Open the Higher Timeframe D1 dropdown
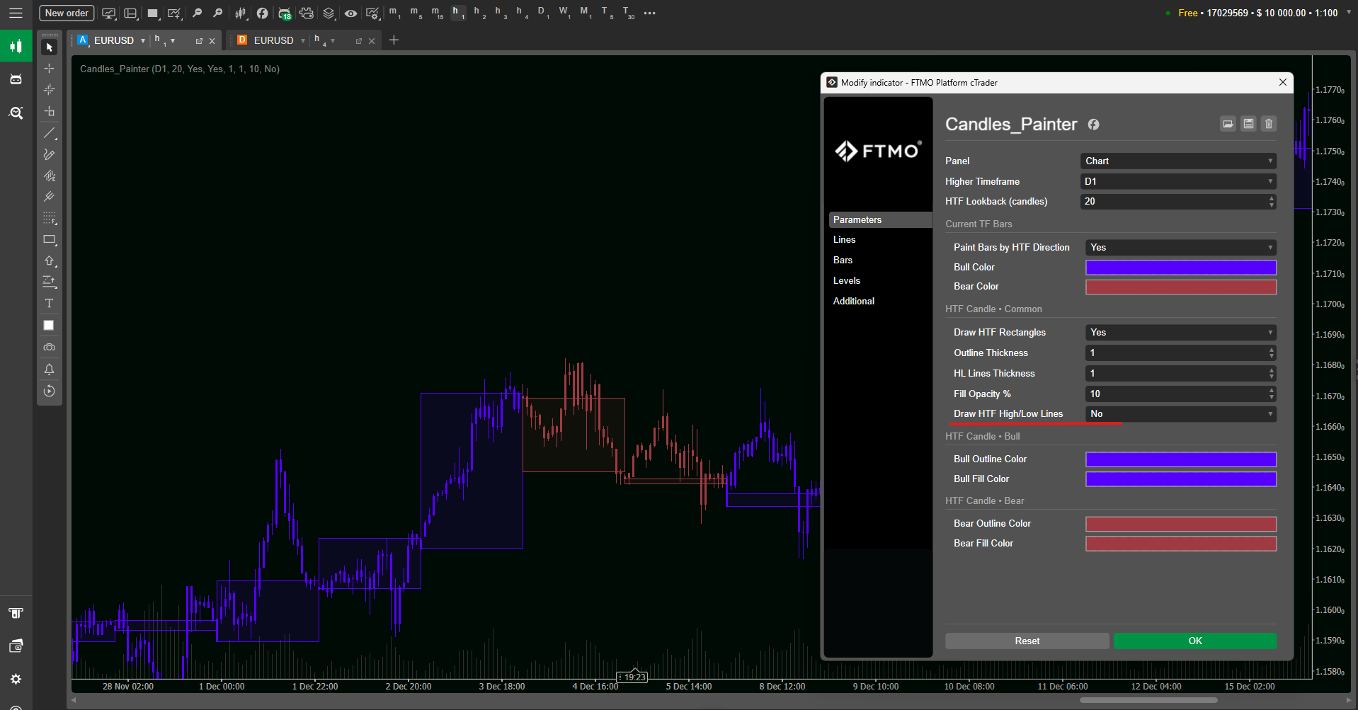The height and width of the screenshot is (710, 1358). point(1178,182)
